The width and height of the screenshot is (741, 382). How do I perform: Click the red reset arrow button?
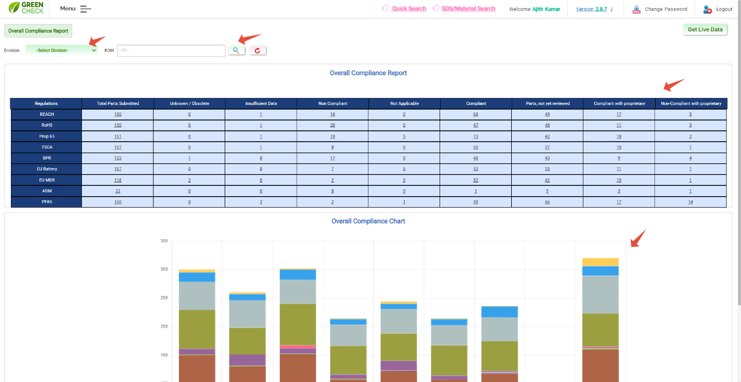point(257,50)
